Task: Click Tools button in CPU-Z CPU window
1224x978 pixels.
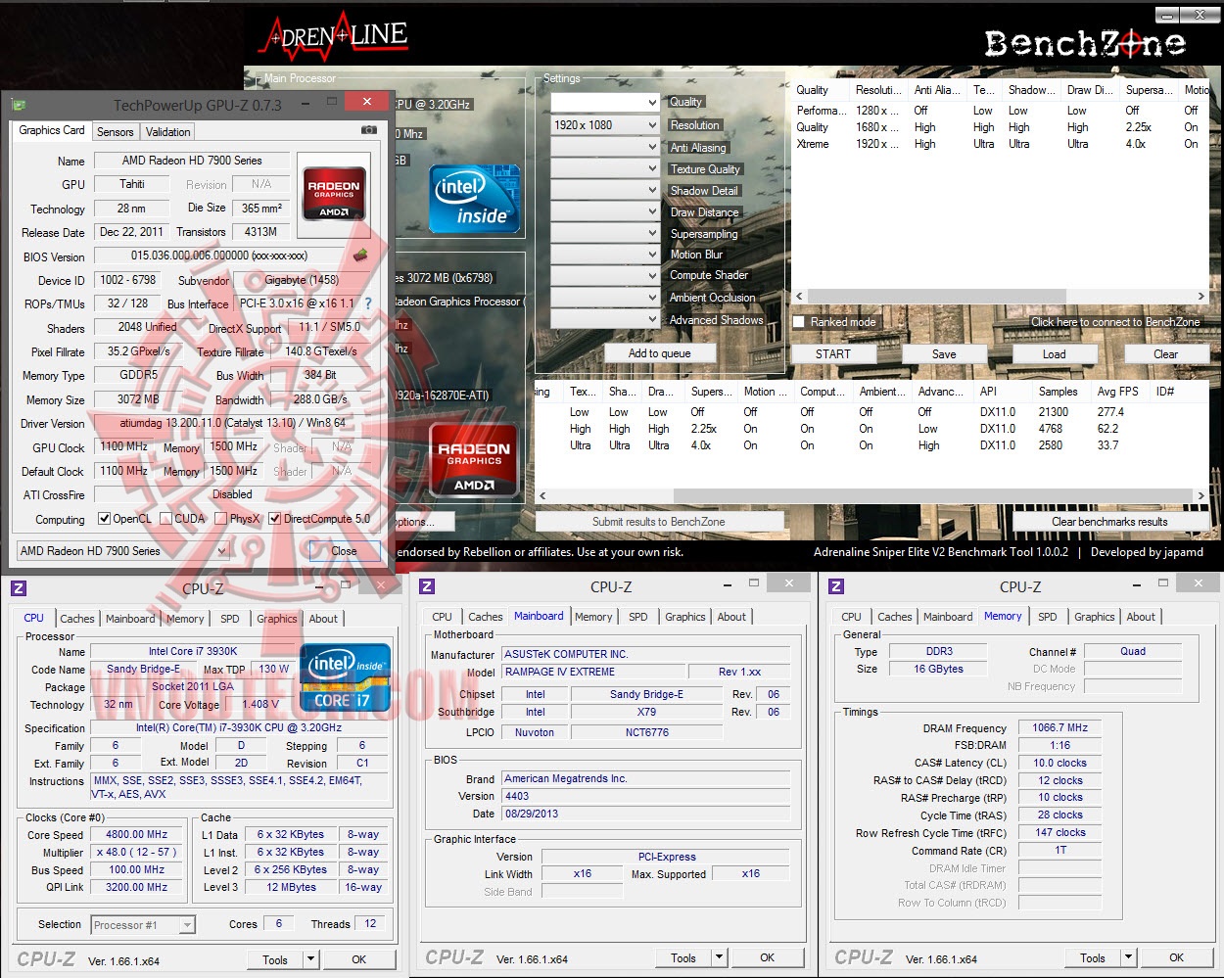Action: pyautogui.click(x=275, y=959)
